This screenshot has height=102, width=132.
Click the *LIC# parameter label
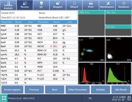4,79
